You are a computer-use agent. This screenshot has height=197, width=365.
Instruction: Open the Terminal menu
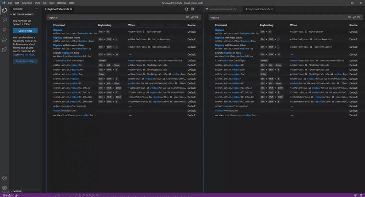61,3
